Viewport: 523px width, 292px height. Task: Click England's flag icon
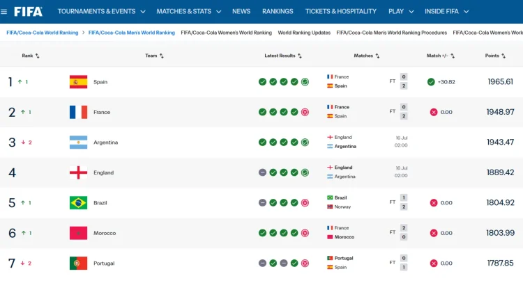[x=78, y=172]
